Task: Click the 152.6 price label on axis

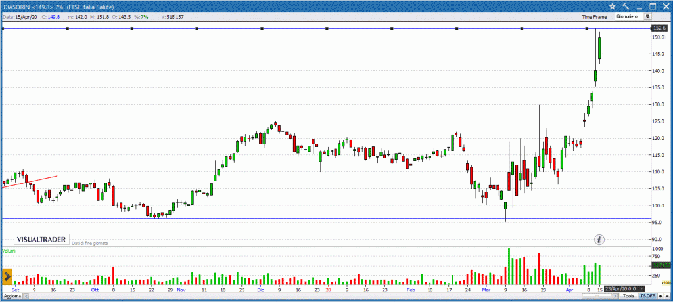Action: click(659, 28)
